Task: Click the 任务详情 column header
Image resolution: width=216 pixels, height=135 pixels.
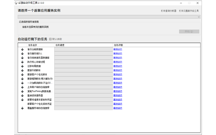Action: click(x=118, y=45)
